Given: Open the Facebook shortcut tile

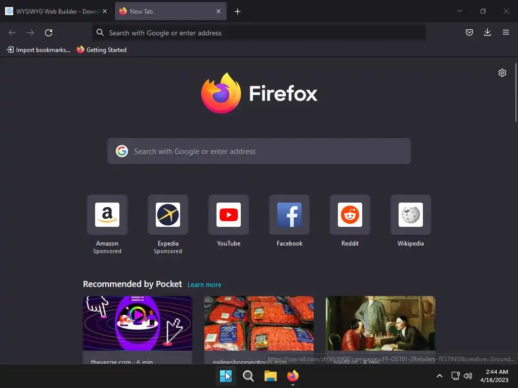Looking at the screenshot, I should (x=289, y=215).
